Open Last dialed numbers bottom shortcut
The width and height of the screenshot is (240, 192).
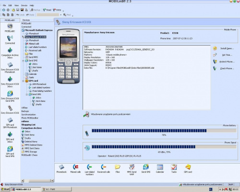tap(90, 170)
